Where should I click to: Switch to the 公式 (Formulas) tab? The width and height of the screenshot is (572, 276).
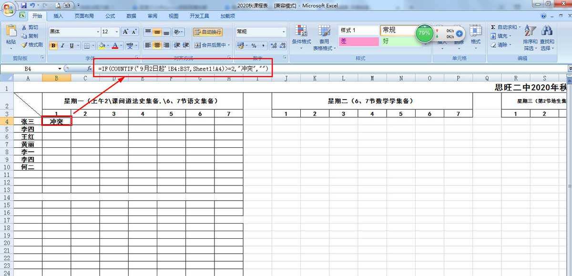pyautogui.click(x=110, y=16)
